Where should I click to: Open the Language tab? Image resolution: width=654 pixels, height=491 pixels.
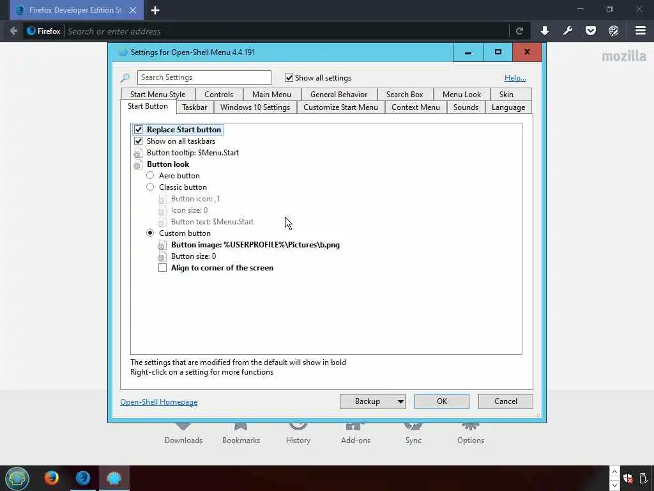point(508,107)
